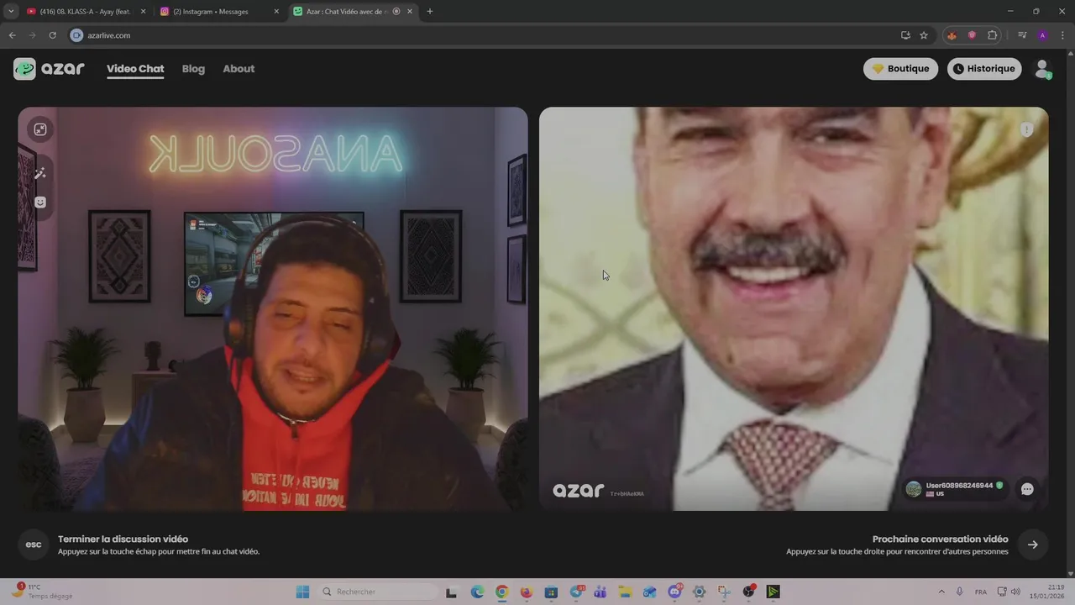Open Firefox from taskbar
Viewport: 1075px width, 605px height.
pyautogui.click(x=527, y=592)
